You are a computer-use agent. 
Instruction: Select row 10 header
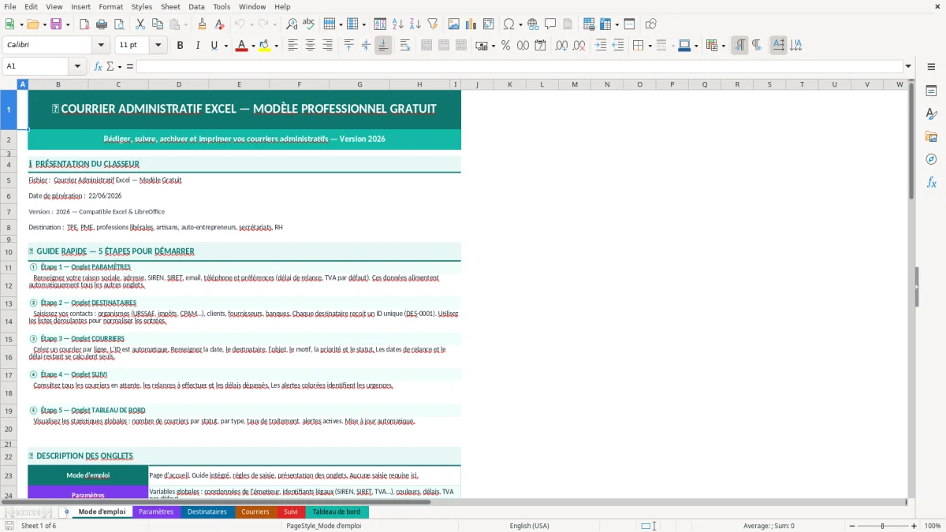click(x=9, y=251)
